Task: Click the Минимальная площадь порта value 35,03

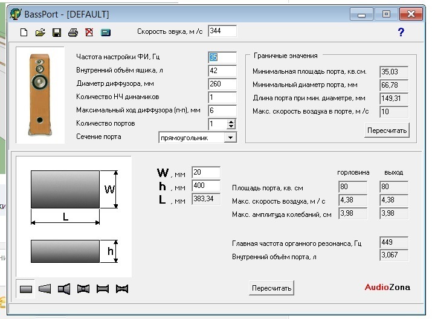Action: [x=394, y=72]
